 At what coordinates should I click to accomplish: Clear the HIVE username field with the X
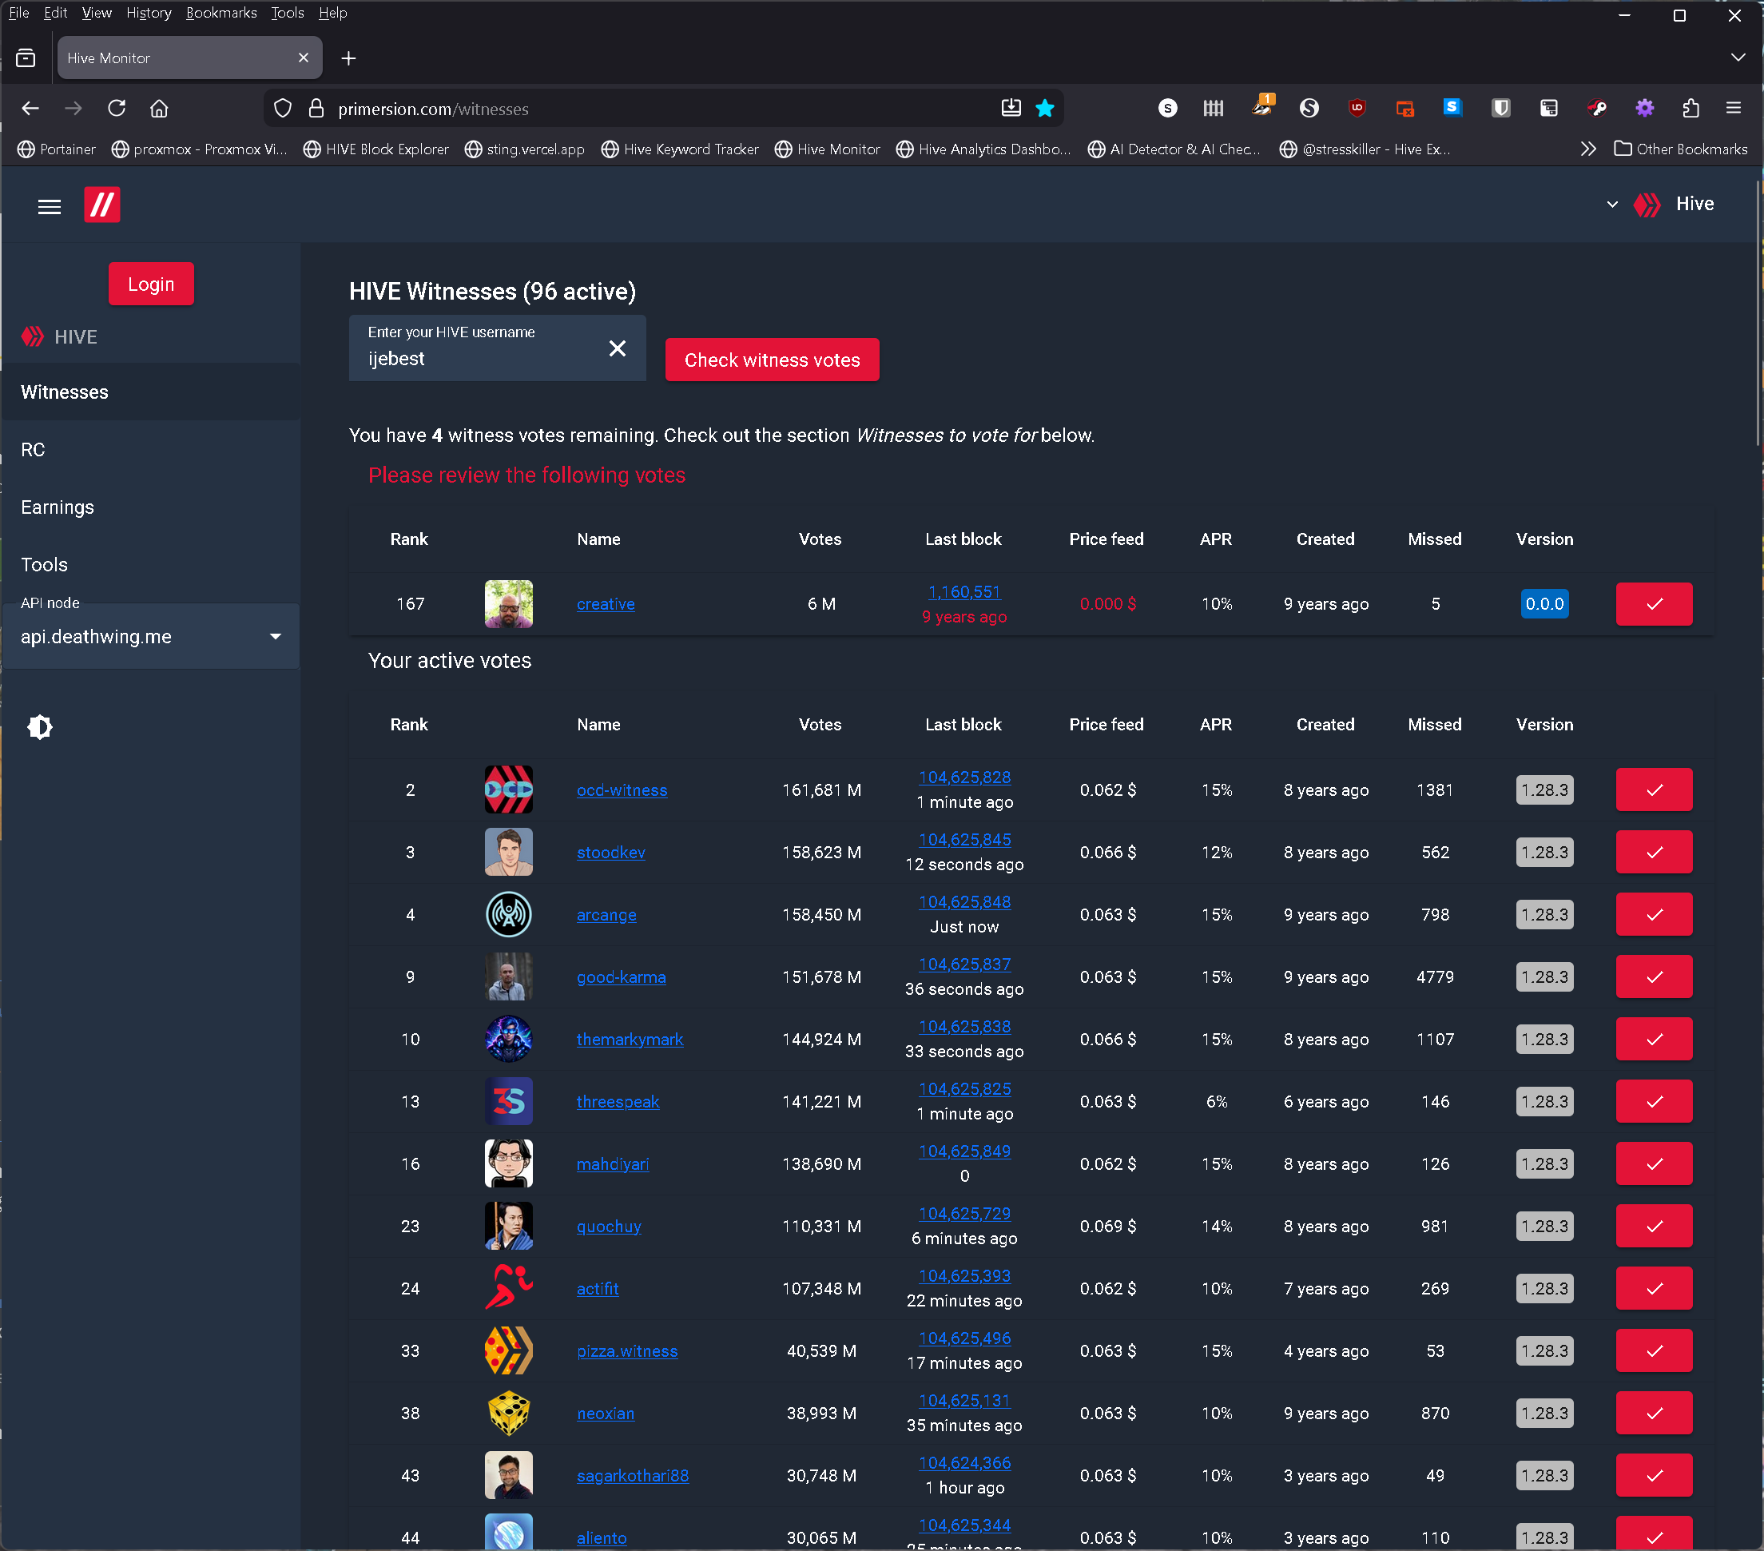click(x=617, y=348)
